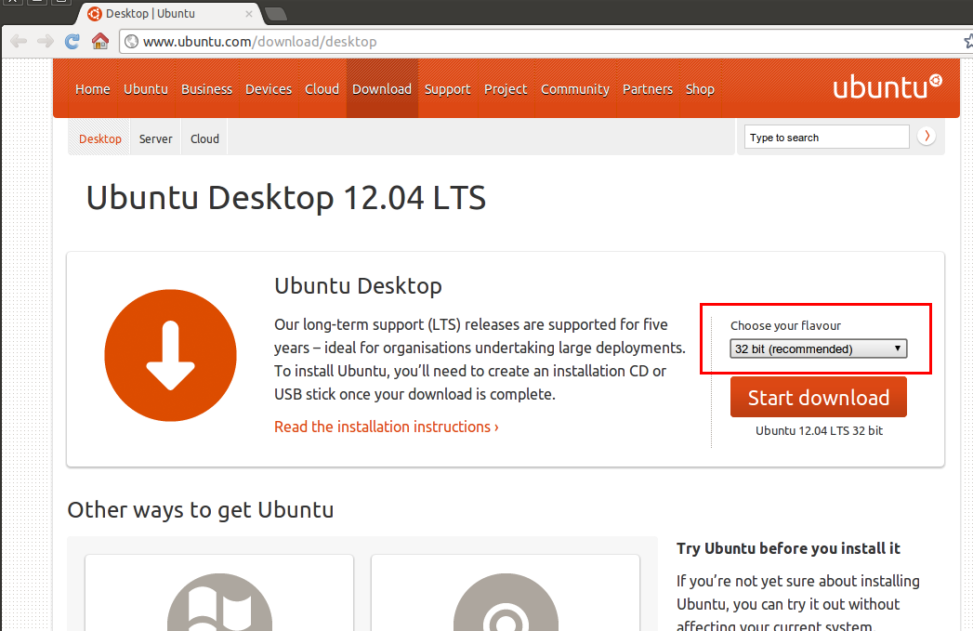Screen dimensions: 973x631
Task: Open the Project navigation item
Action: pos(506,89)
